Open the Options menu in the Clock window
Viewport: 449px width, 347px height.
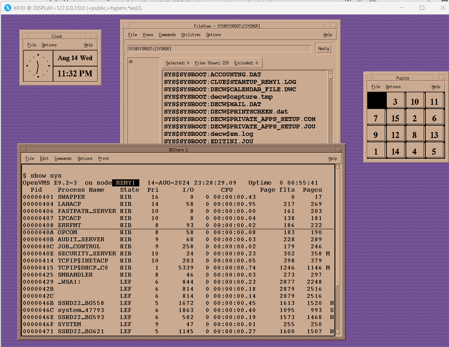[49, 45]
